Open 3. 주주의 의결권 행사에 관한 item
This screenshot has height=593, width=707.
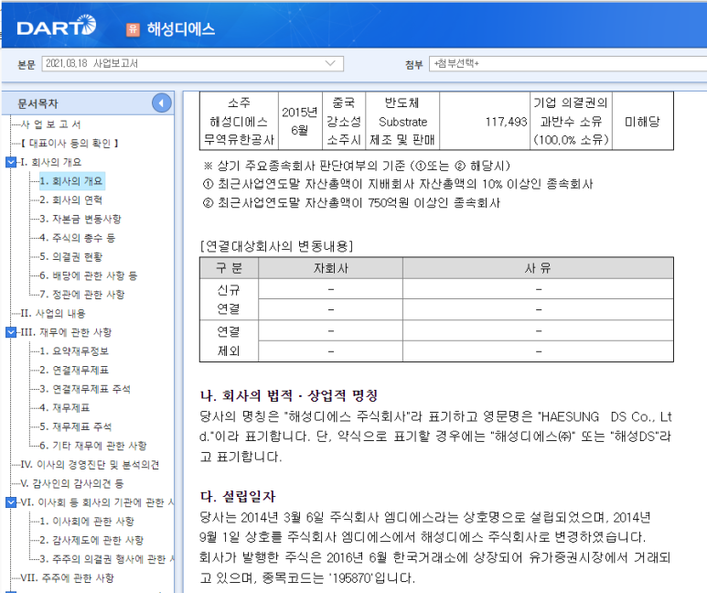click(106, 559)
